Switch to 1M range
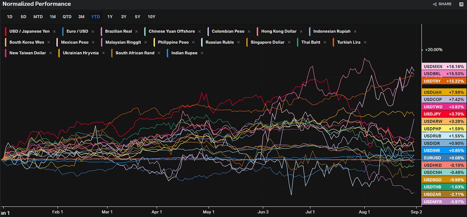The width and height of the screenshot is (467, 217). pyautogui.click(x=53, y=17)
